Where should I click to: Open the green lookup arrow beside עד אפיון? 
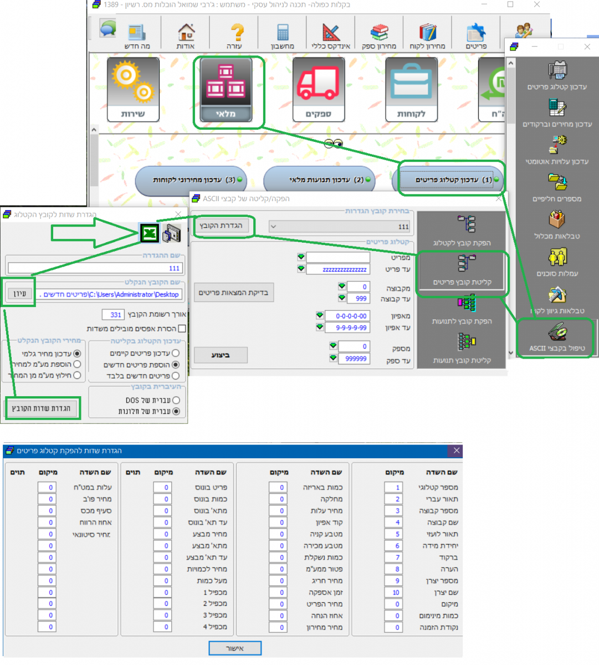click(320, 328)
